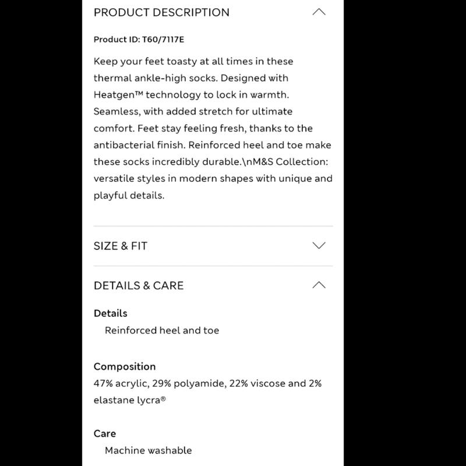Click the 'playful details' closing line
The image size is (466, 466).
click(129, 195)
